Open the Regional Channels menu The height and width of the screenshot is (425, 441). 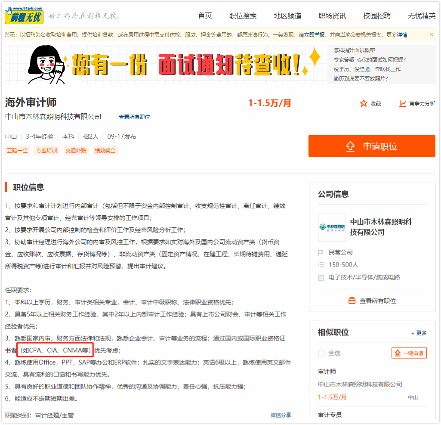287,16
